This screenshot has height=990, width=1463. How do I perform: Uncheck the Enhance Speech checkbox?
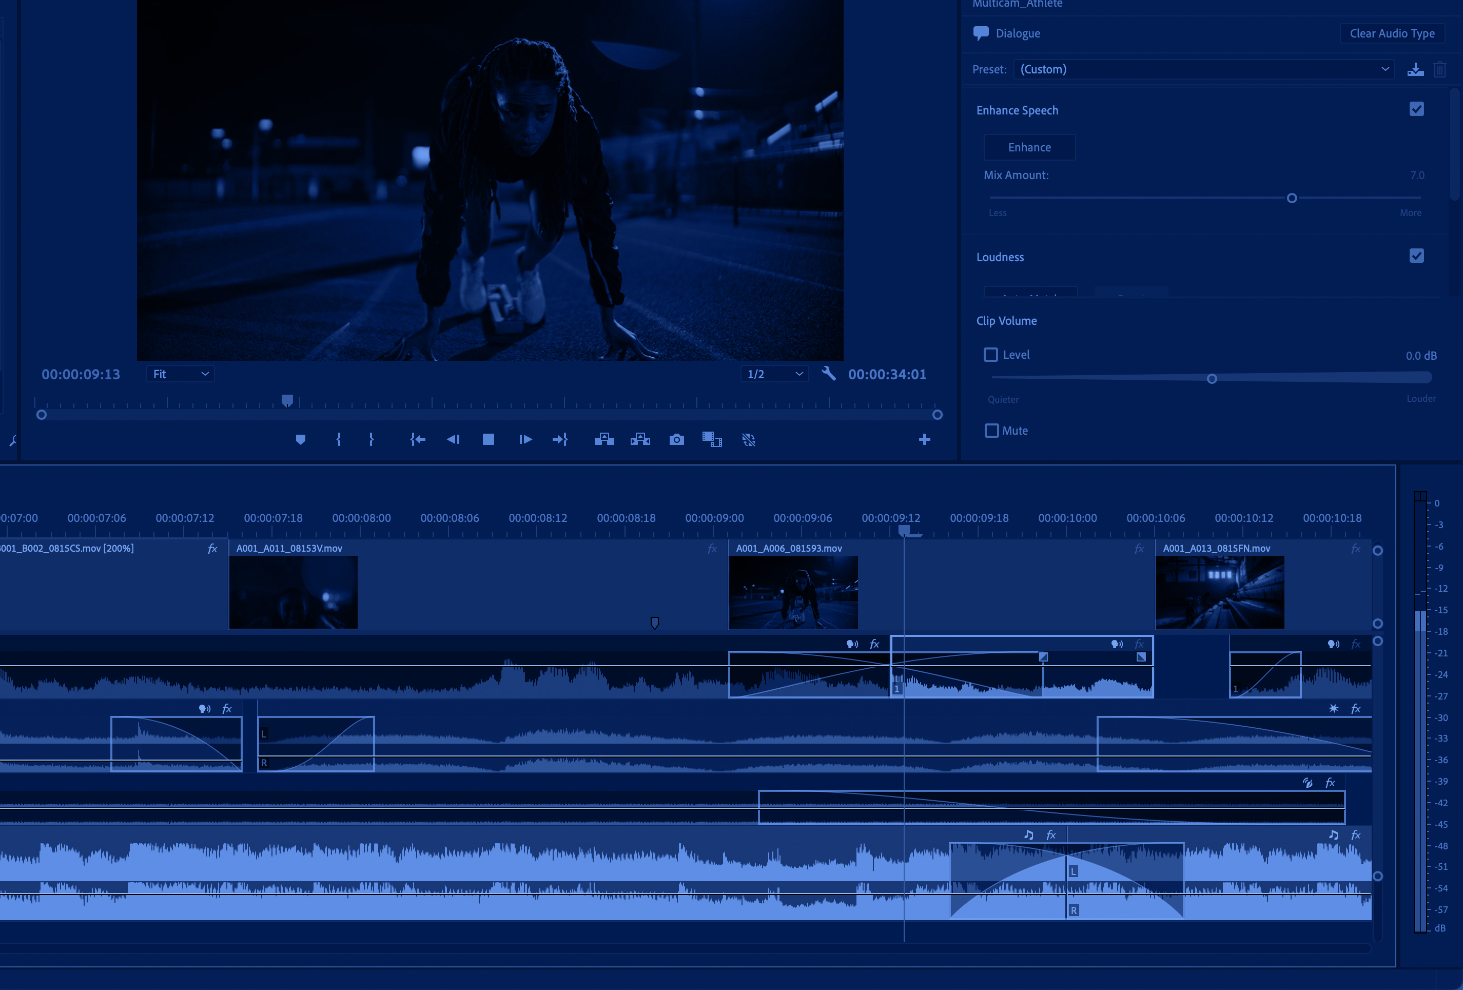tap(1416, 109)
